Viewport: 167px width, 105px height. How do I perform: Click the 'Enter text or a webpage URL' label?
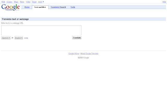[12, 23]
